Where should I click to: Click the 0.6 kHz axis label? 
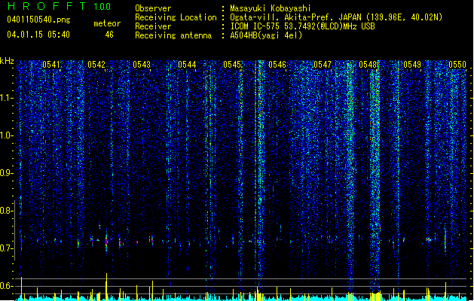pyautogui.click(x=6, y=286)
